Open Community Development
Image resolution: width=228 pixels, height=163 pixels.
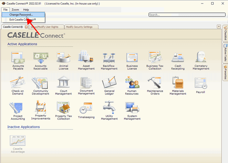point(40,86)
